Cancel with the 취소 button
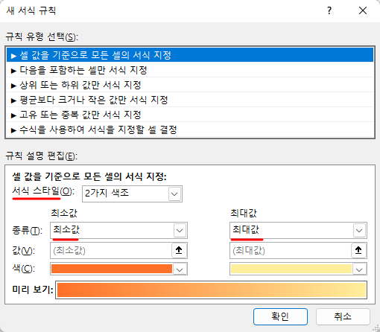Image resolution: width=380 pixels, height=332 pixels. 343,316
